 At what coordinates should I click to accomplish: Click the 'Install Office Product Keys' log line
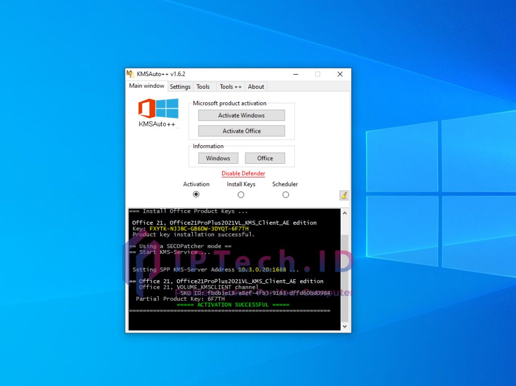pyautogui.click(x=188, y=211)
